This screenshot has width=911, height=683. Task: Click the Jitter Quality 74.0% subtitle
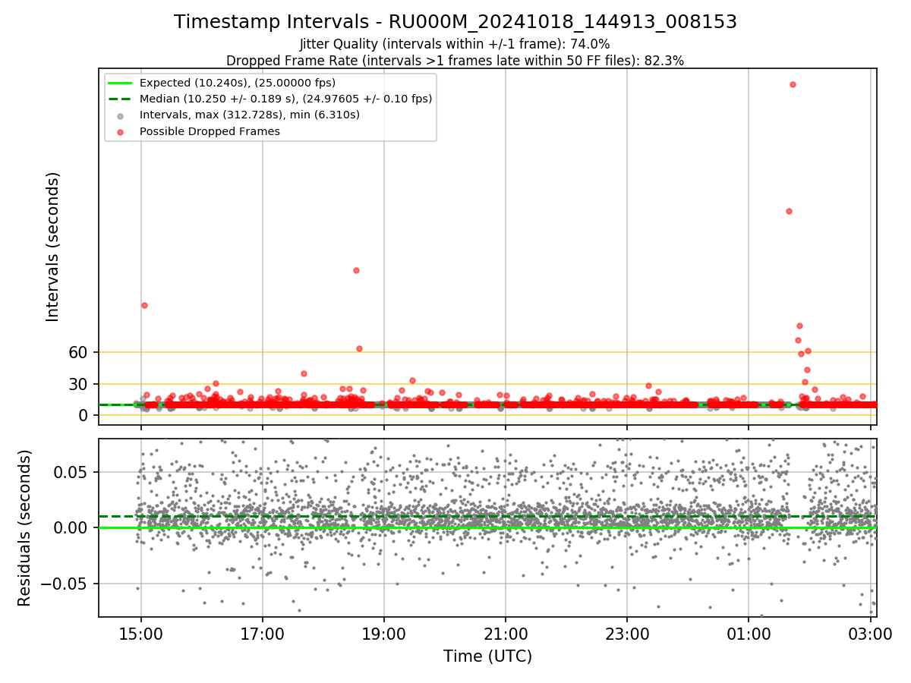455,44
